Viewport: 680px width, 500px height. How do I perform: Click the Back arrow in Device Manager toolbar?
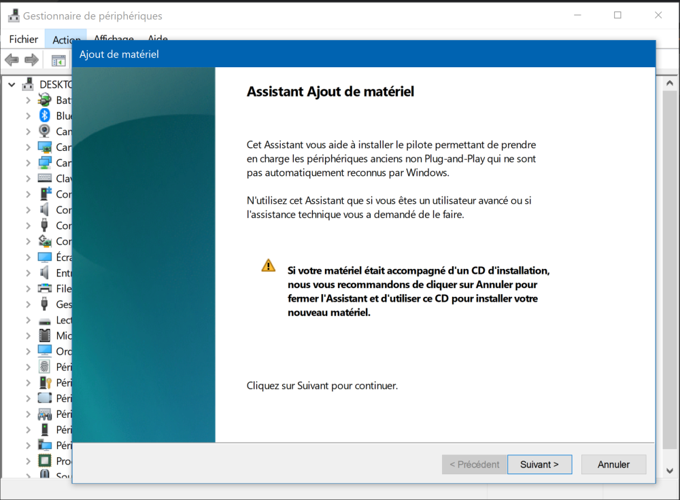(12, 60)
